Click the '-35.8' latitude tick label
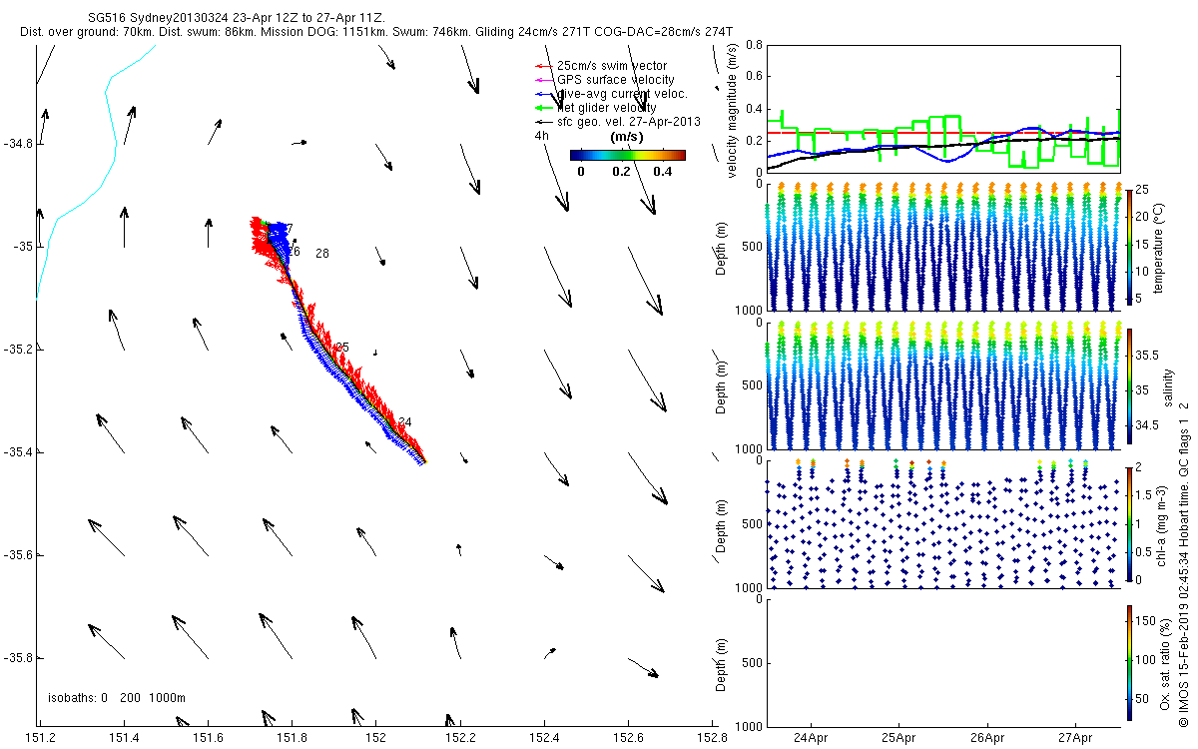1198x749 pixels. (18, 658)
